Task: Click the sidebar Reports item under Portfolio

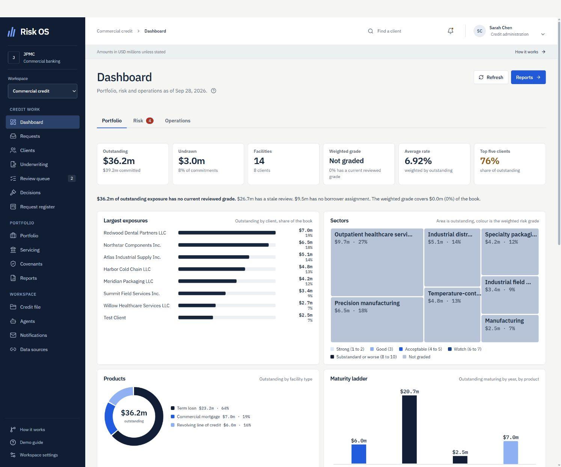Action: [42, 278]
